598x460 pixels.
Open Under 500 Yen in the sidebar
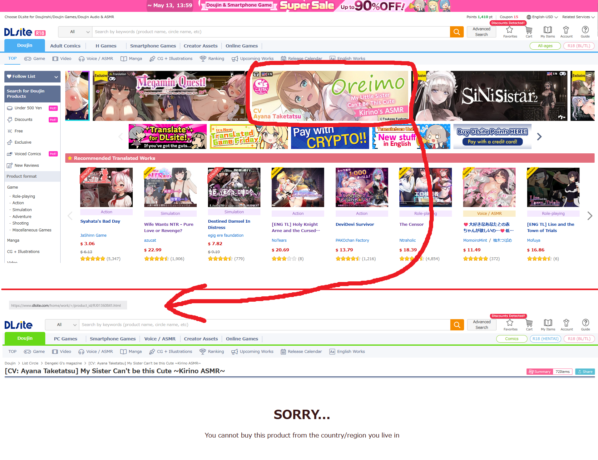[x=28, y=108]
